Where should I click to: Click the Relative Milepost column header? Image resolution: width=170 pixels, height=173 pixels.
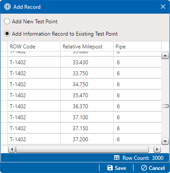point(87,47)
